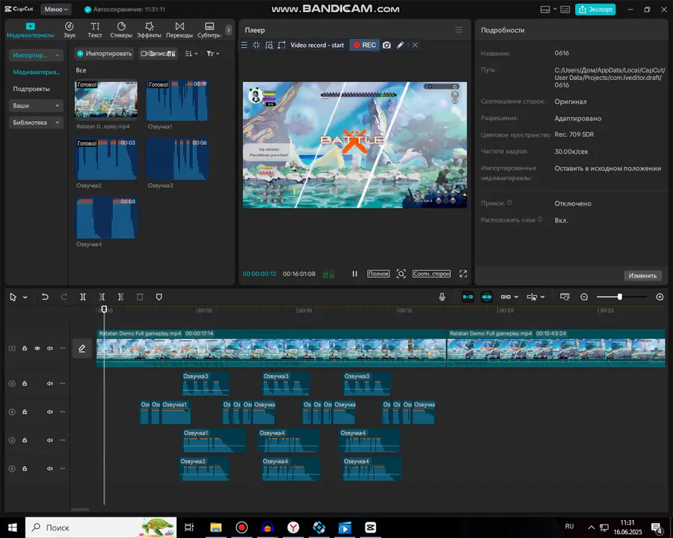Select the Ratatan video thumbnail in media bin
The height and width of the screenshot is (538, 673).
tap(106, 99)
